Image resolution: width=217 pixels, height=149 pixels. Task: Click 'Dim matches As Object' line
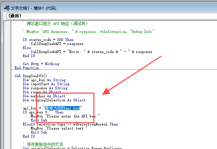click(44, 96)
